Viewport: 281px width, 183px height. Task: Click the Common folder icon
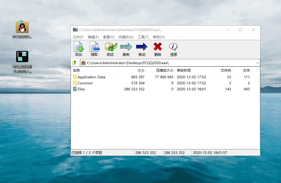pos(75,83)
